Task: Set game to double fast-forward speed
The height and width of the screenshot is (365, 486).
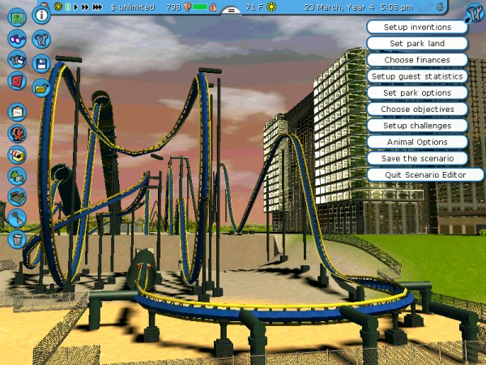Action: 85,6
